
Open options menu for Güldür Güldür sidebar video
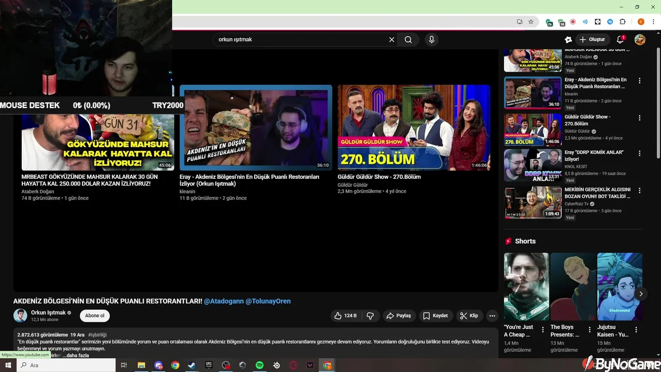[x=639, y=118]
